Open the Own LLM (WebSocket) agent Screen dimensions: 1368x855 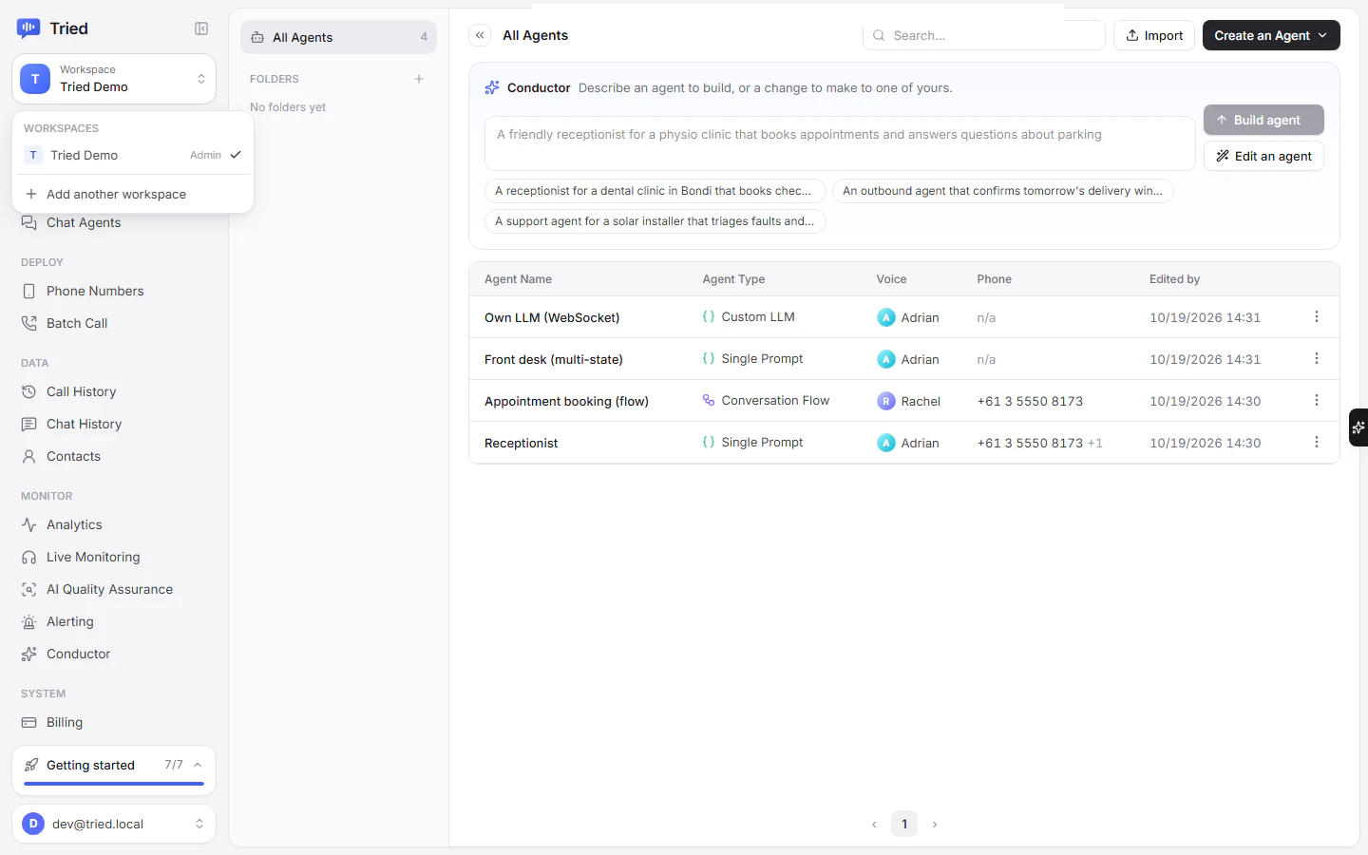click(x=552, y=317)
